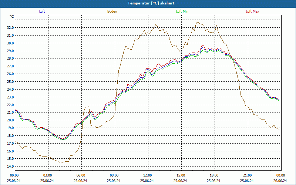Image resolution: width=296 pixels, height=185 pixels.
Task: Click the 16,0 y-axis value
Action: tap(11, 151)
